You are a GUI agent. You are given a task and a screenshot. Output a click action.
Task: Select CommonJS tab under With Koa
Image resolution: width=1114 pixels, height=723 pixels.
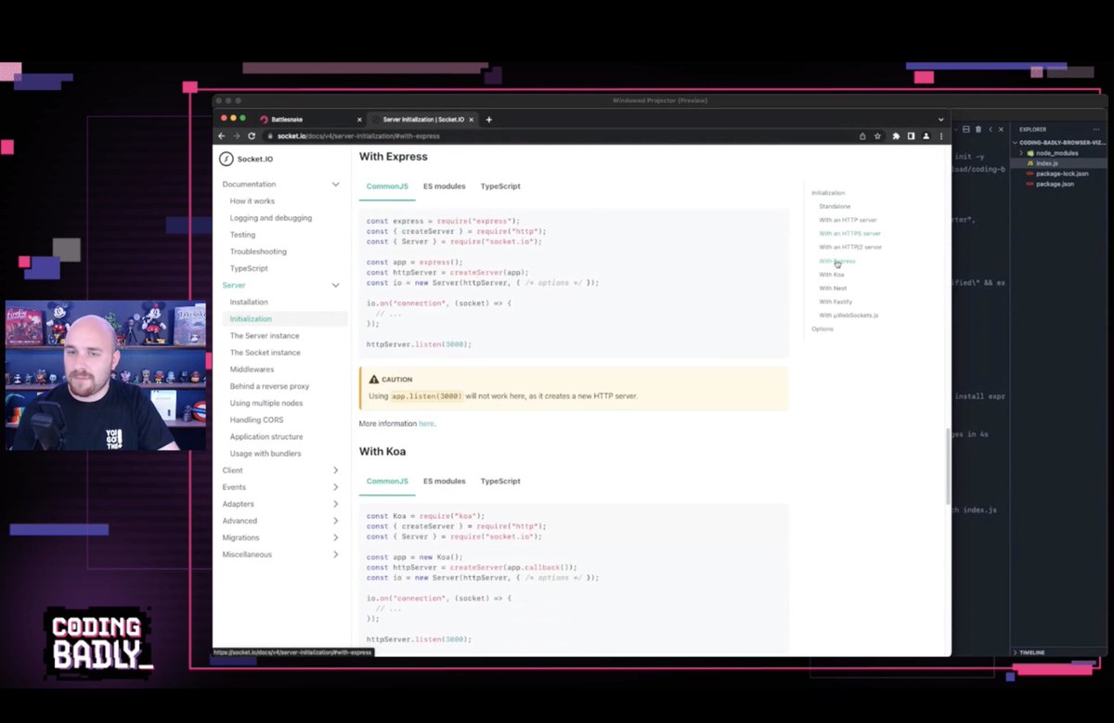[x=387, y=481]
